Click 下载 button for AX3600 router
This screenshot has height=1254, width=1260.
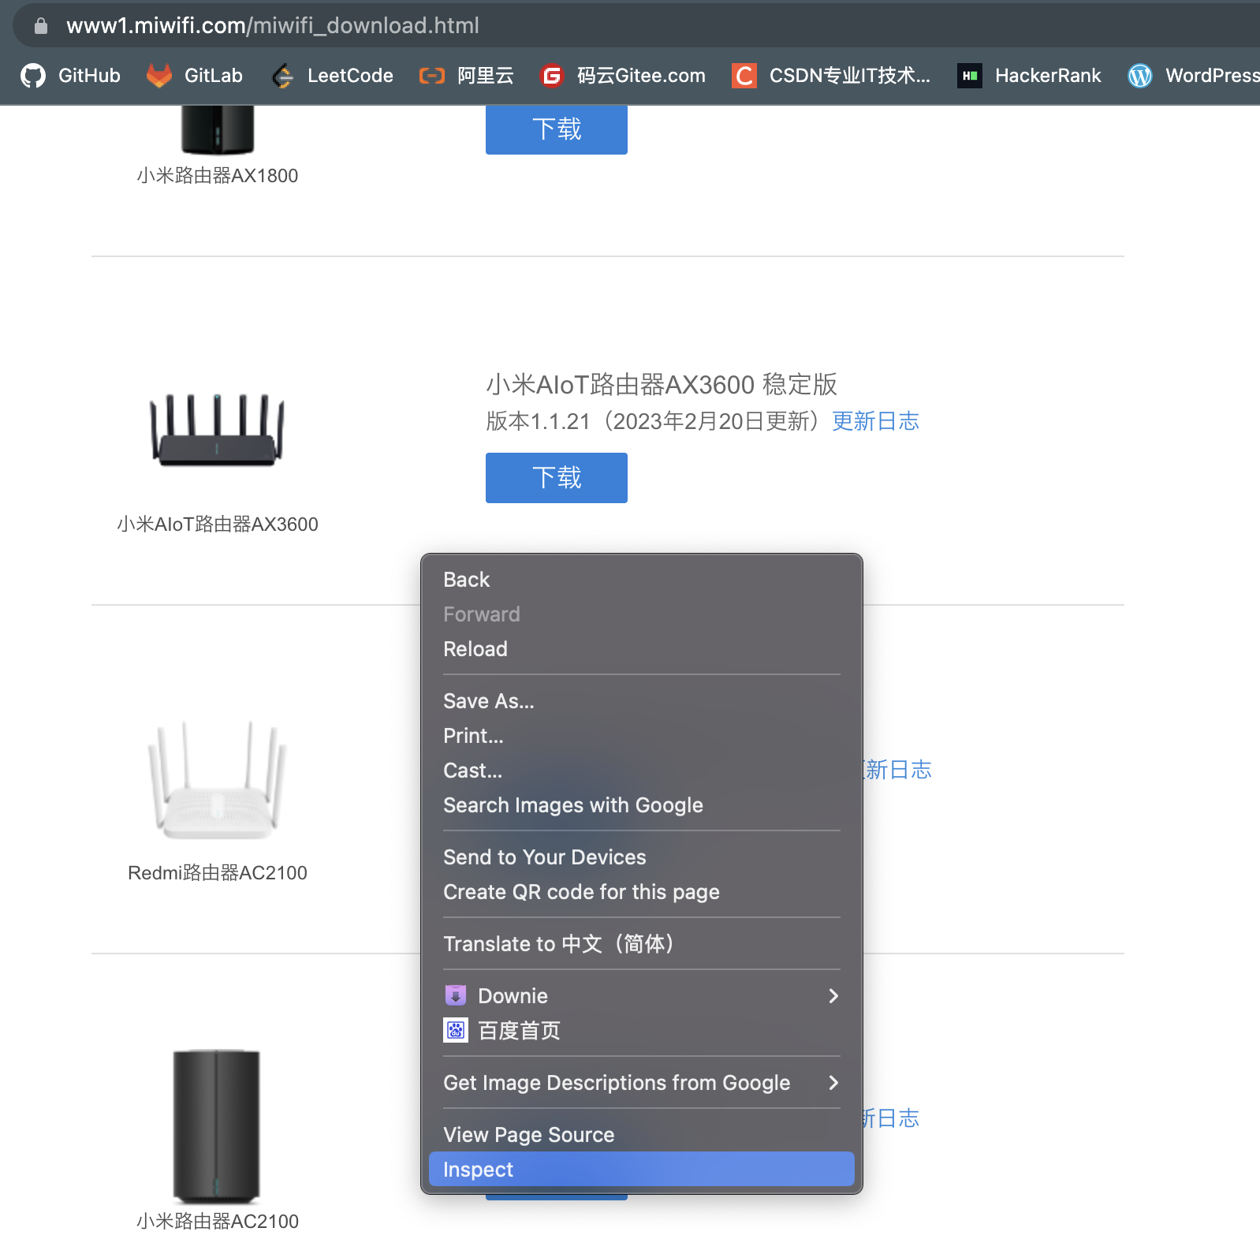click(x=557, y=478)
